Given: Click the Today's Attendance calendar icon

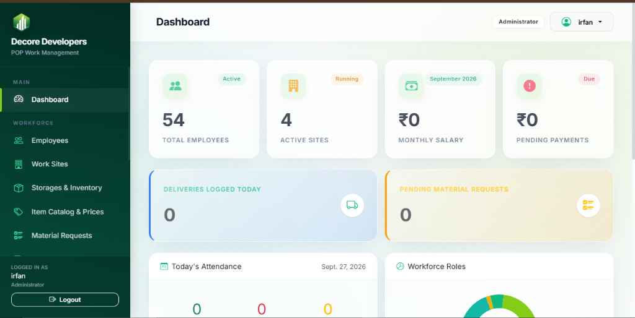Looking at the screenshot, I should (x=164, y=266).
